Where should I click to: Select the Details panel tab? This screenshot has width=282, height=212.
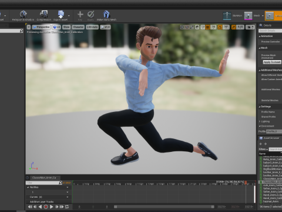point(266,25)
